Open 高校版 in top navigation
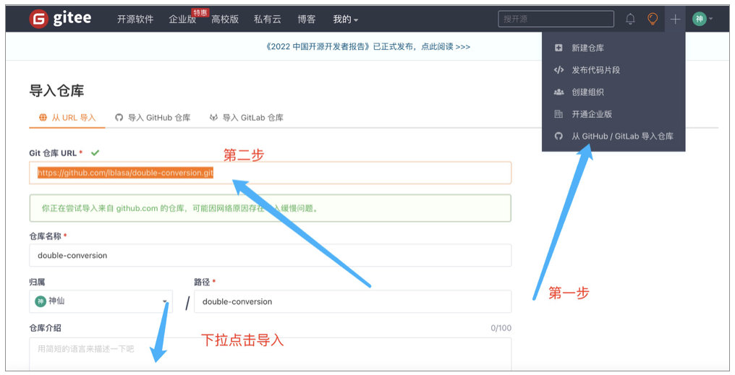 [x=225, y=20]
